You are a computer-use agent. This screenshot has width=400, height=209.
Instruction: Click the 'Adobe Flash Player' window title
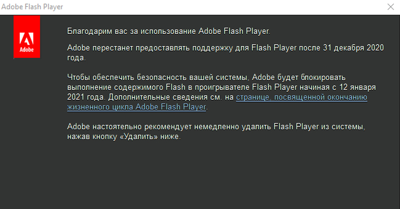(32, 7)
